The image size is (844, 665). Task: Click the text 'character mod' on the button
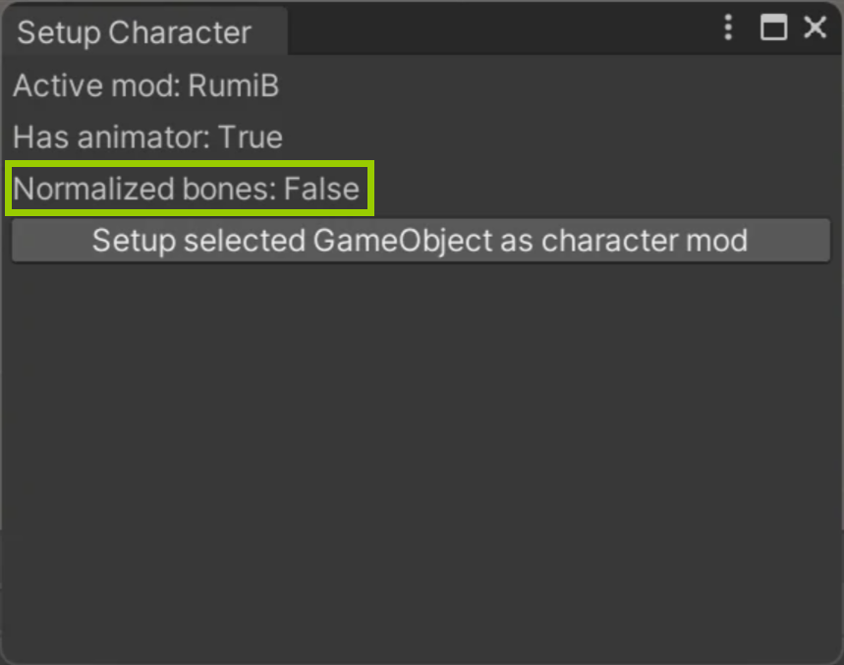click(645, 240)
